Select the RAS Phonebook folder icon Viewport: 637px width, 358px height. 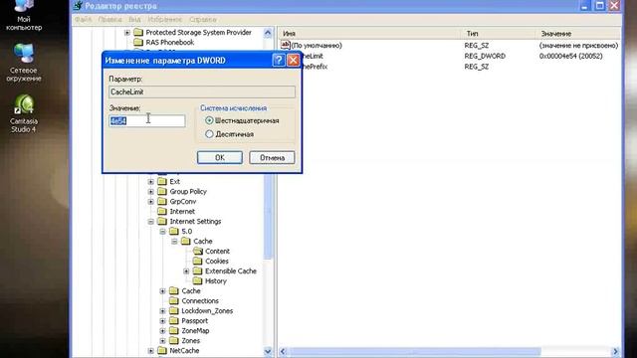click(x=138, y=42)
